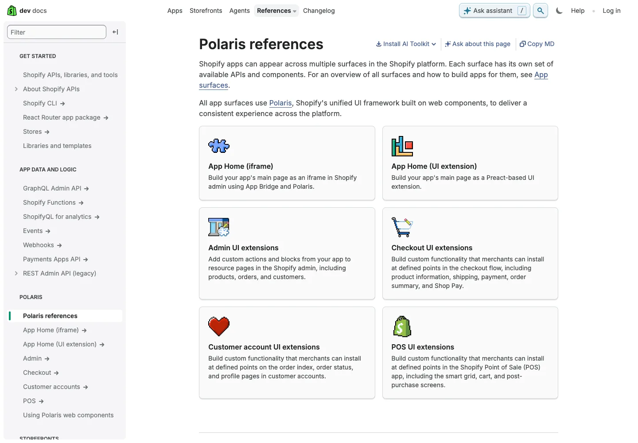This screenshot has width=638, height=443.
Task: Click the download icon beside Install AI Toolkit
Action: coord(379,44)
